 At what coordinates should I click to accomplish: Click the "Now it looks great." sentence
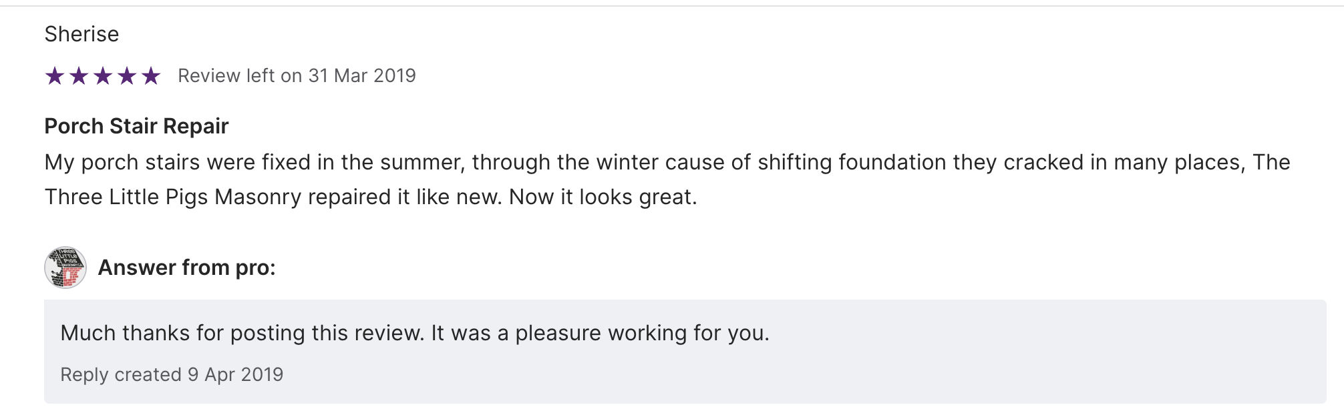(603, 197)
